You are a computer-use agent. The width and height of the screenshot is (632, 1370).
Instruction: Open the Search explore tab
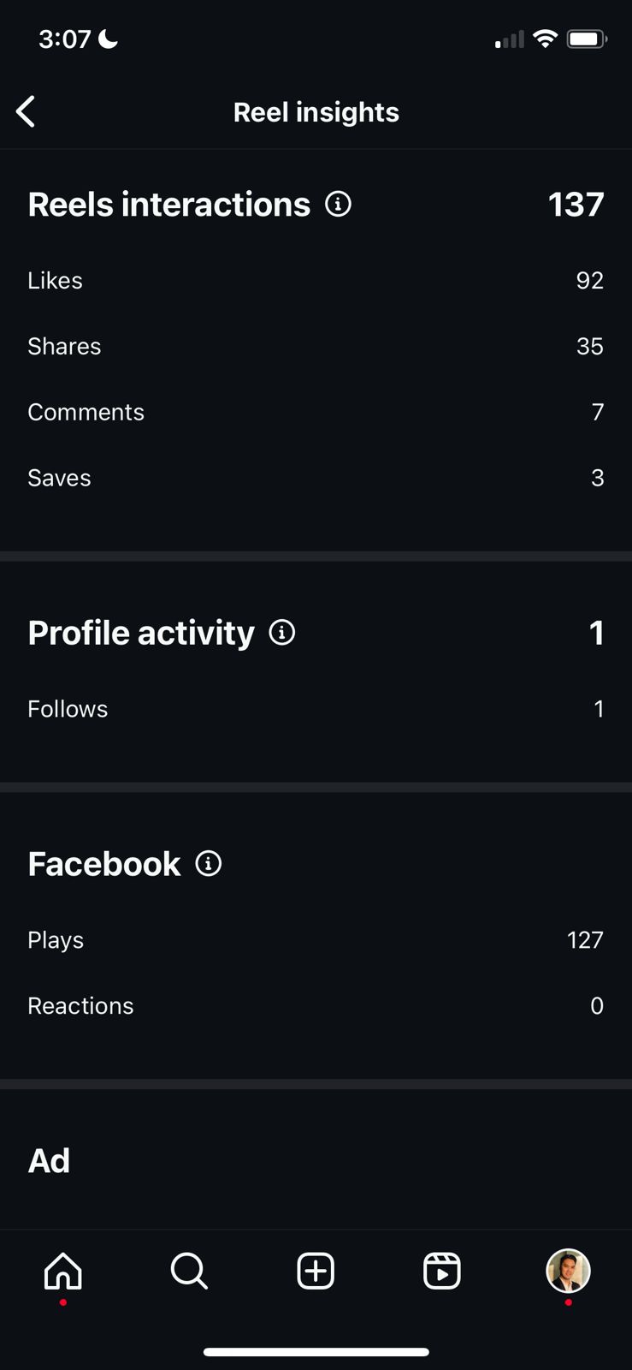point(189,1271)
